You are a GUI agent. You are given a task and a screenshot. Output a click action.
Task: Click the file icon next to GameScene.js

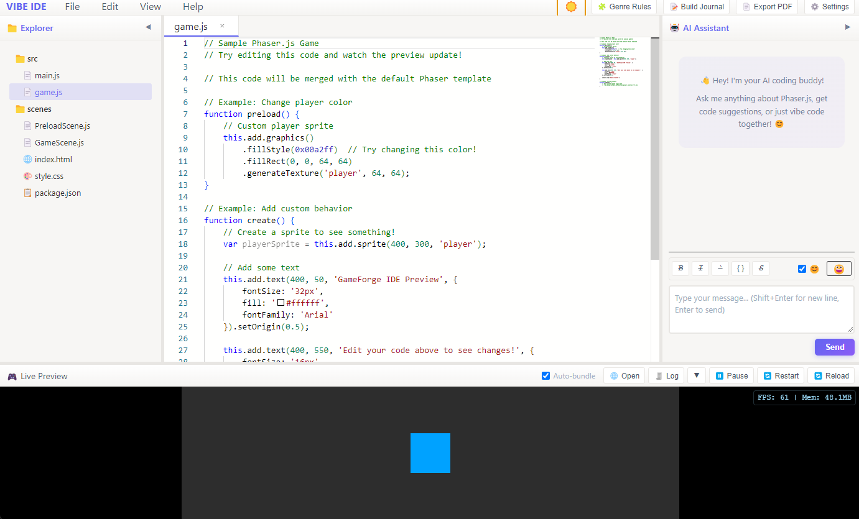coord(27,142)
